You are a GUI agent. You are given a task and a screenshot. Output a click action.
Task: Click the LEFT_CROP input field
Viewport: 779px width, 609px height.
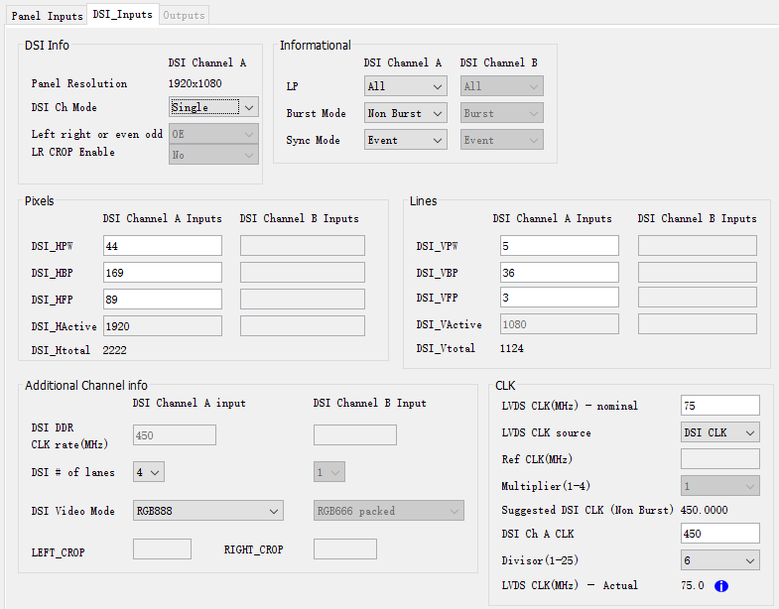162,548
